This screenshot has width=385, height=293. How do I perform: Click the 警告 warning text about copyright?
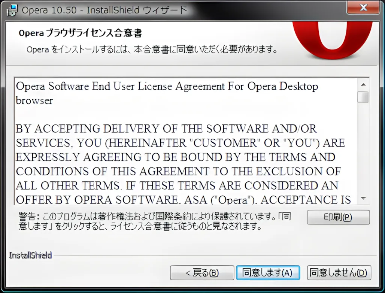pos(150,220)
